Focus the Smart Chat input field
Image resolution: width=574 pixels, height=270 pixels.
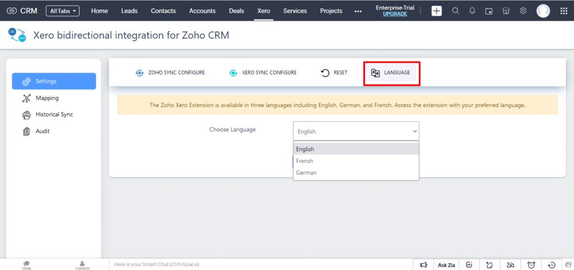point(261,264)
